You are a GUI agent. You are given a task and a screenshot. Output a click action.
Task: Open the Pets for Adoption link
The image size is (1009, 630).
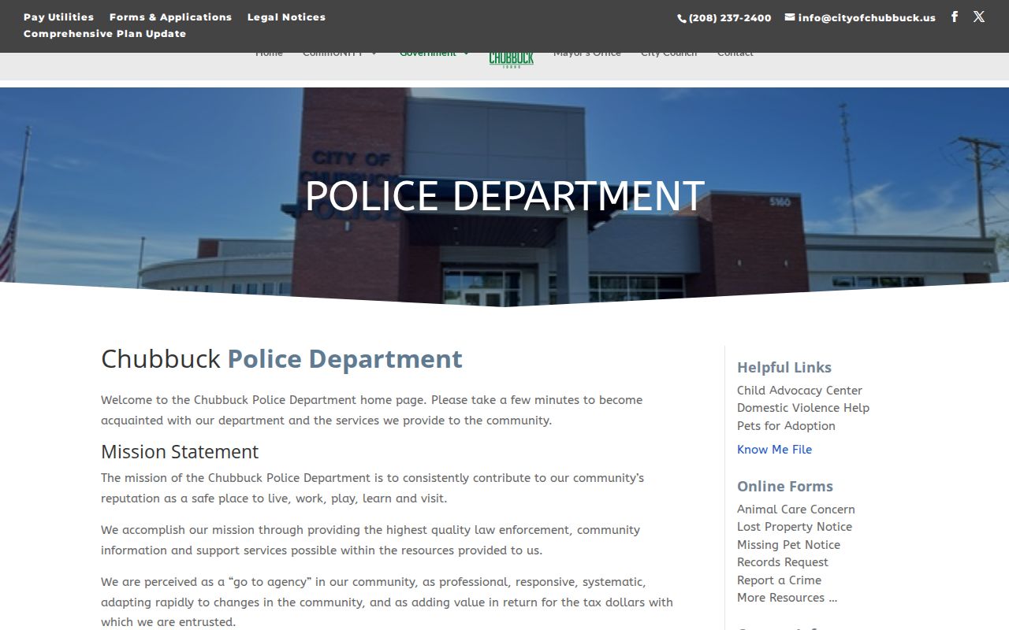pyautogui.click(x=786, y=426)
